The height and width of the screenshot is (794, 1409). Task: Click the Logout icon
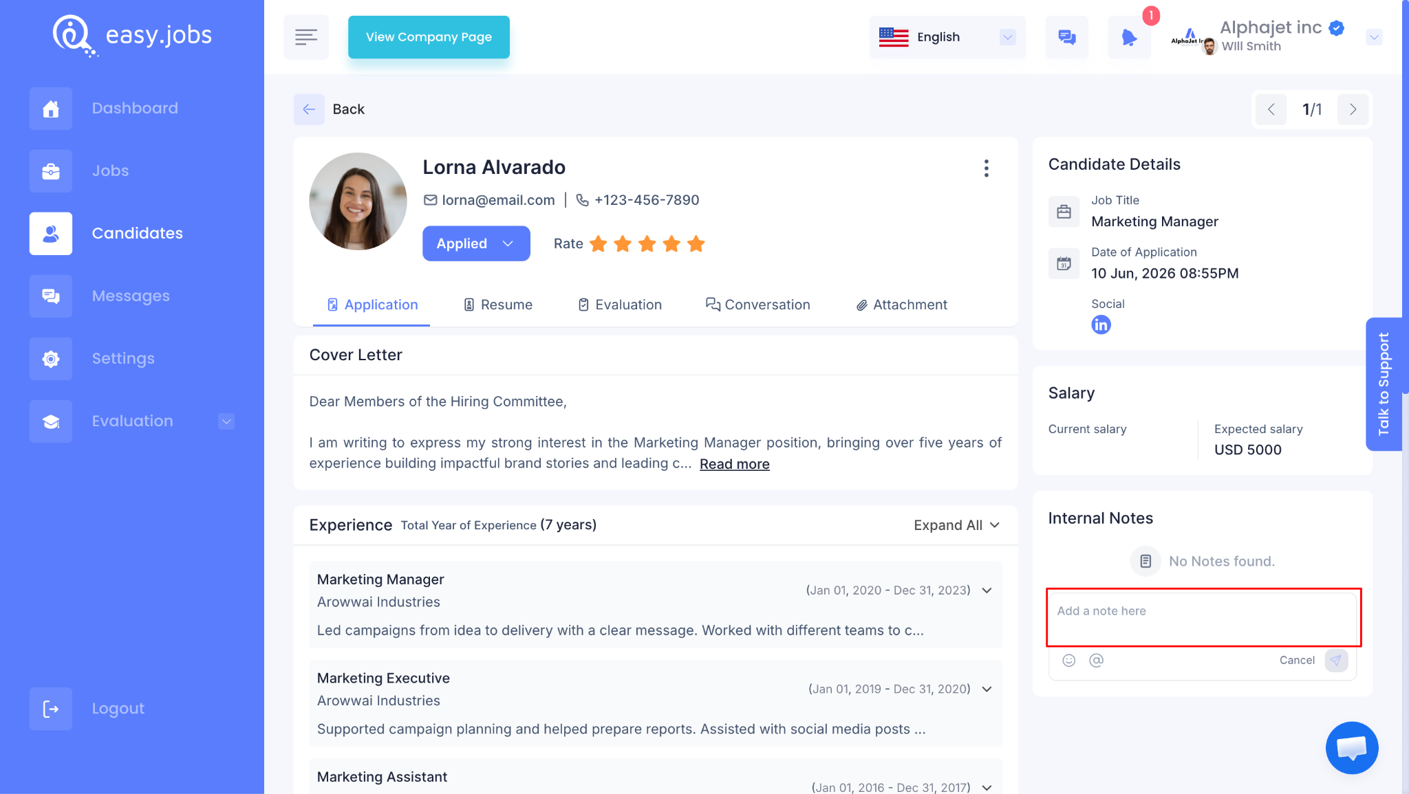pyautogui.click(x=50, y=709)
